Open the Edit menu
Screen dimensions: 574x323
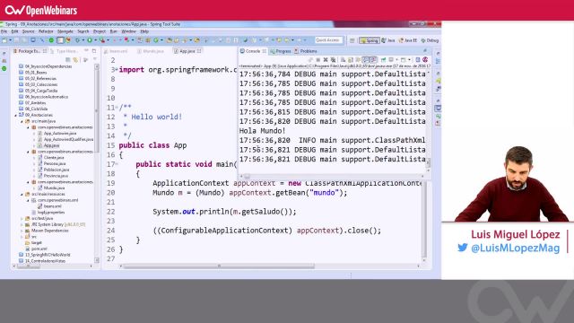(14, 31)
